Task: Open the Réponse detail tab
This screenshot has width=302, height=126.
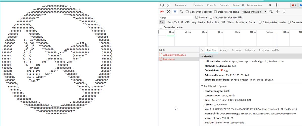Action: [237, 50]
